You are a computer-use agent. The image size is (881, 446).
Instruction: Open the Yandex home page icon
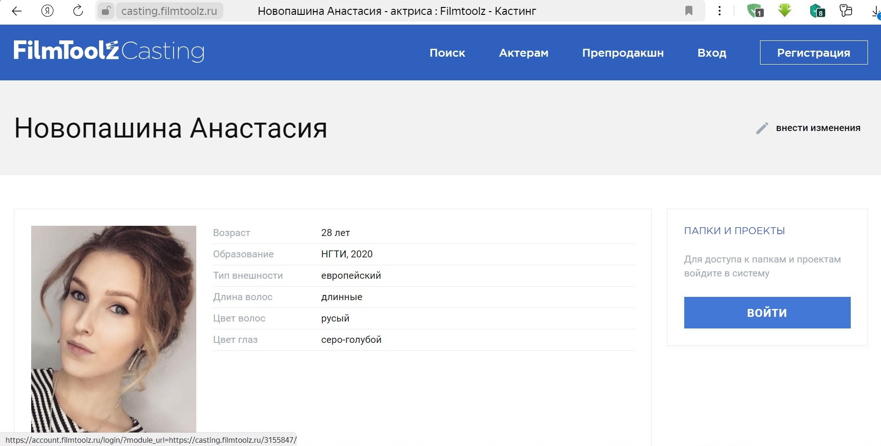click(x=47, y=11)
